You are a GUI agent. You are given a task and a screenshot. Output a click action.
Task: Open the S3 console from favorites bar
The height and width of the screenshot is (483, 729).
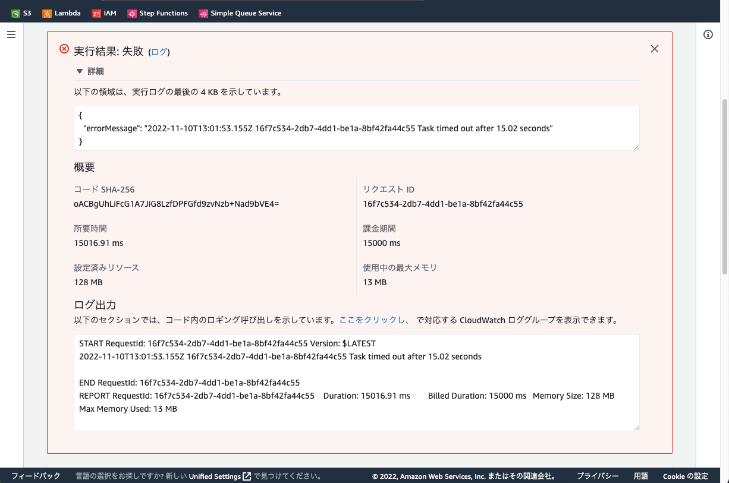pos(21,12)
